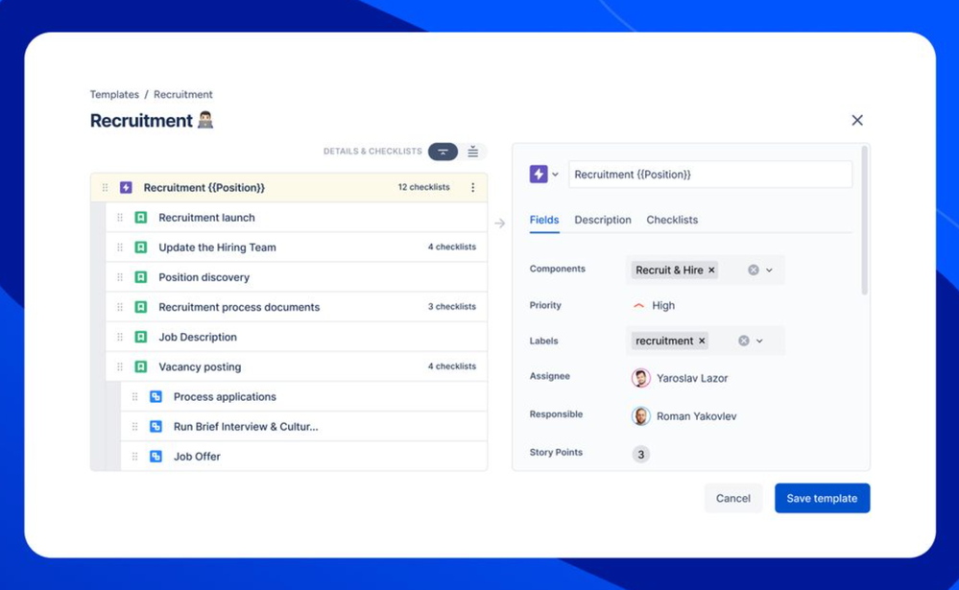Click the story icon of Recruitment launch

(x=141, y=218)
